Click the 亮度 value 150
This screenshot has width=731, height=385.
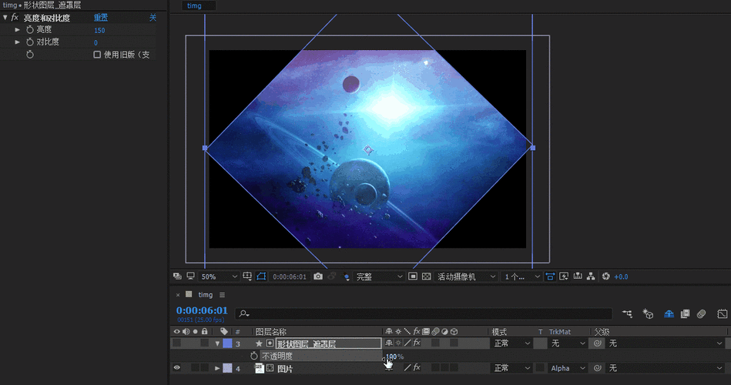99,30
